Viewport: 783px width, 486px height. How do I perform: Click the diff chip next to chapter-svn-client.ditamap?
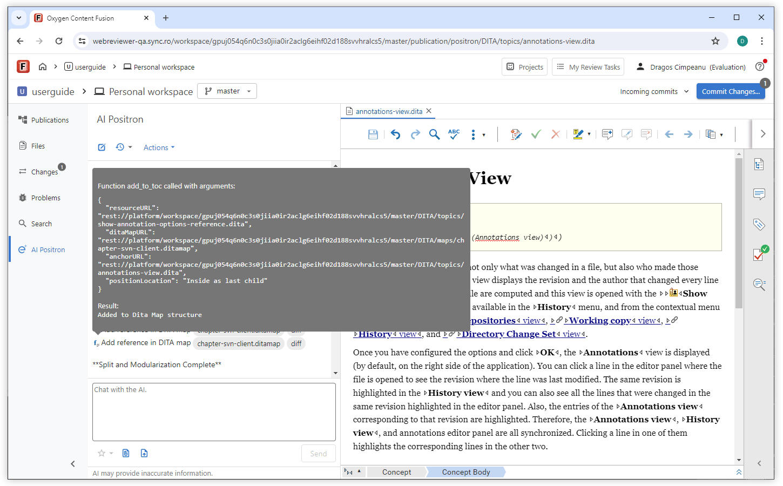pos(296,343)
